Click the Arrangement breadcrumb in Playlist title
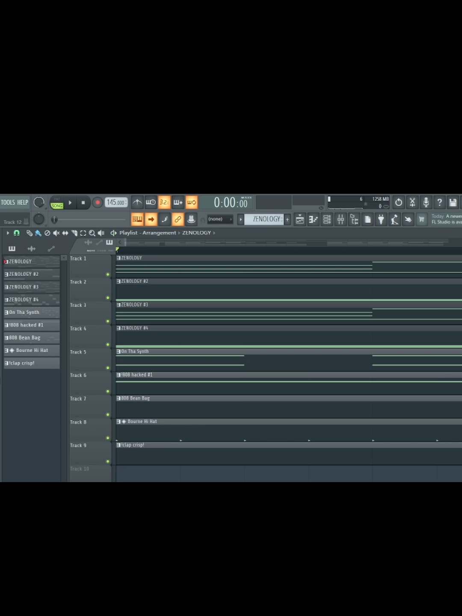This screenshot has height=616, width=462. coord(159,233)
